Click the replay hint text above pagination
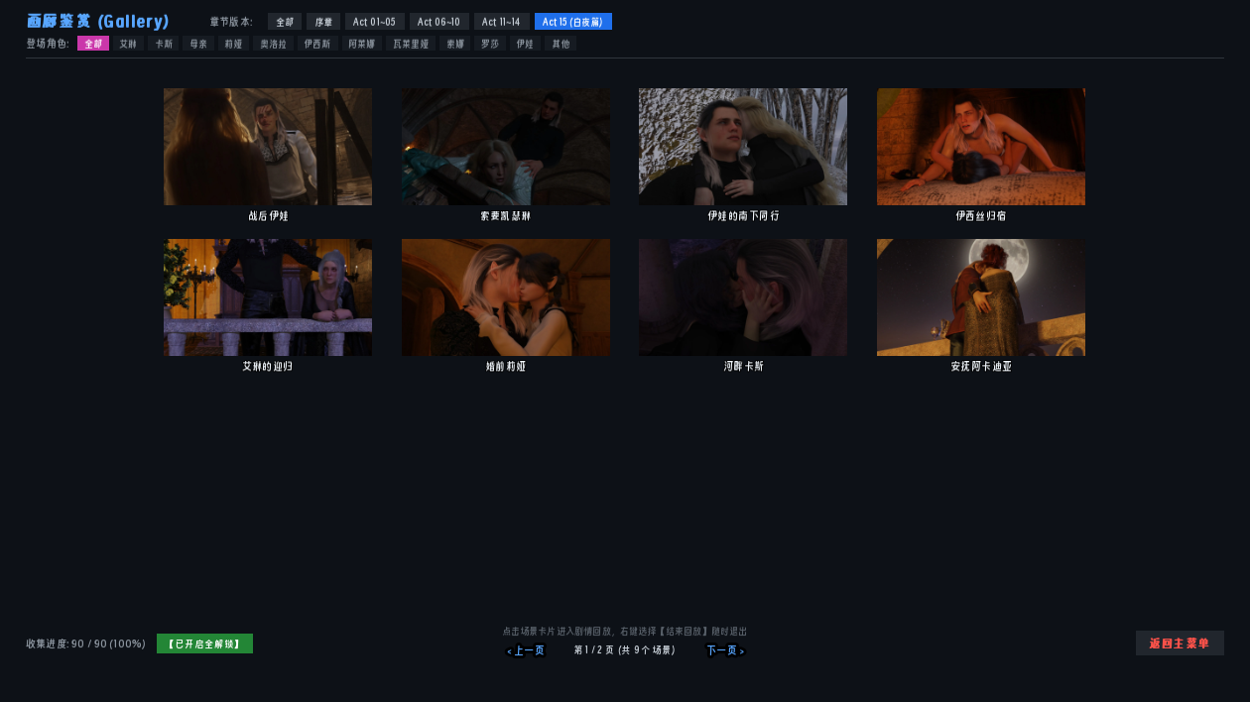This screenshot has width=1250, height=702. (x=625, y=631)
